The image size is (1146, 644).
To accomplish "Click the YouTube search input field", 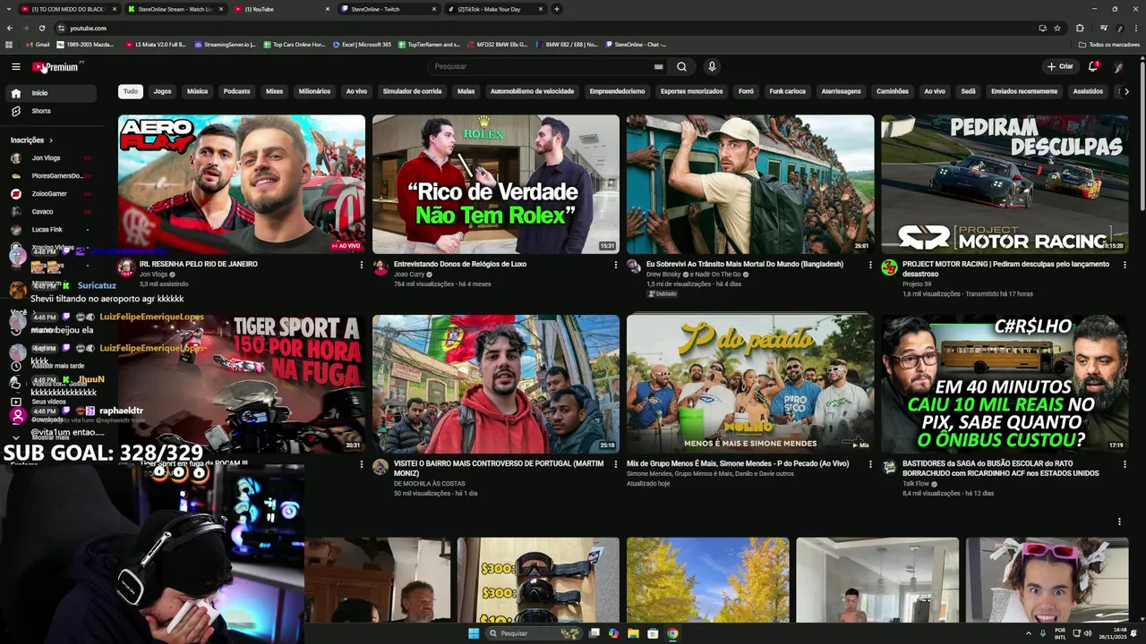I will [x=542, y=66].
